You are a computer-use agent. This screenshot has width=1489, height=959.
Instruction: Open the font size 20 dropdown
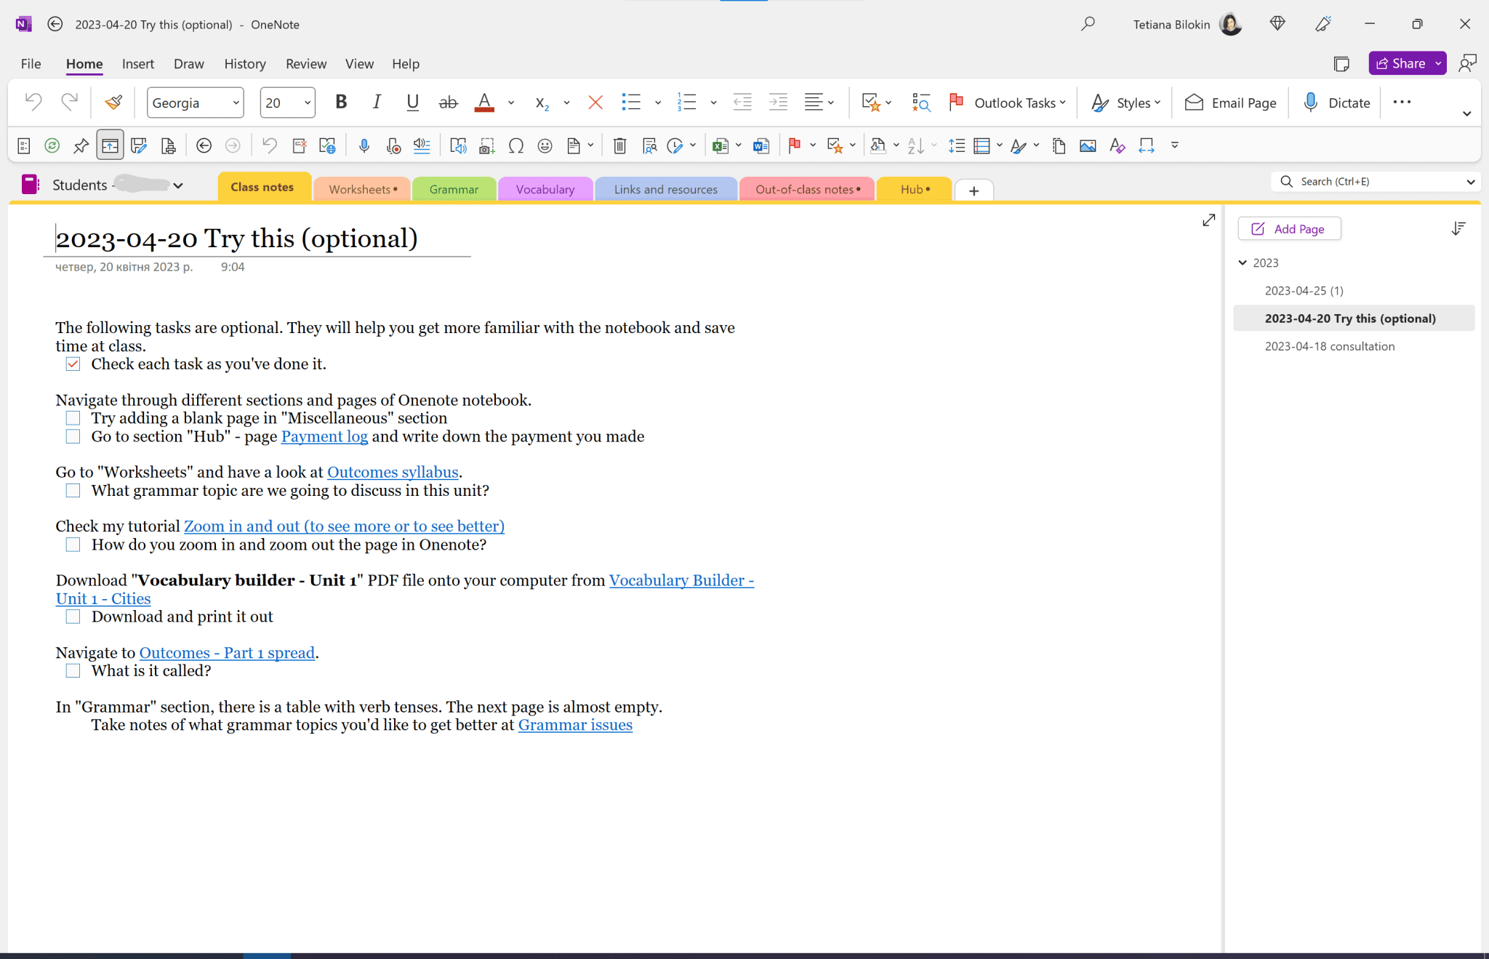[x=307, y=103]
